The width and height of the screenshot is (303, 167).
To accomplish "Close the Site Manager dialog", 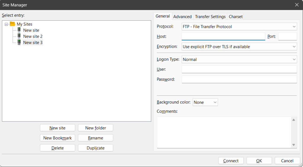I will click(x=297, y=5).
